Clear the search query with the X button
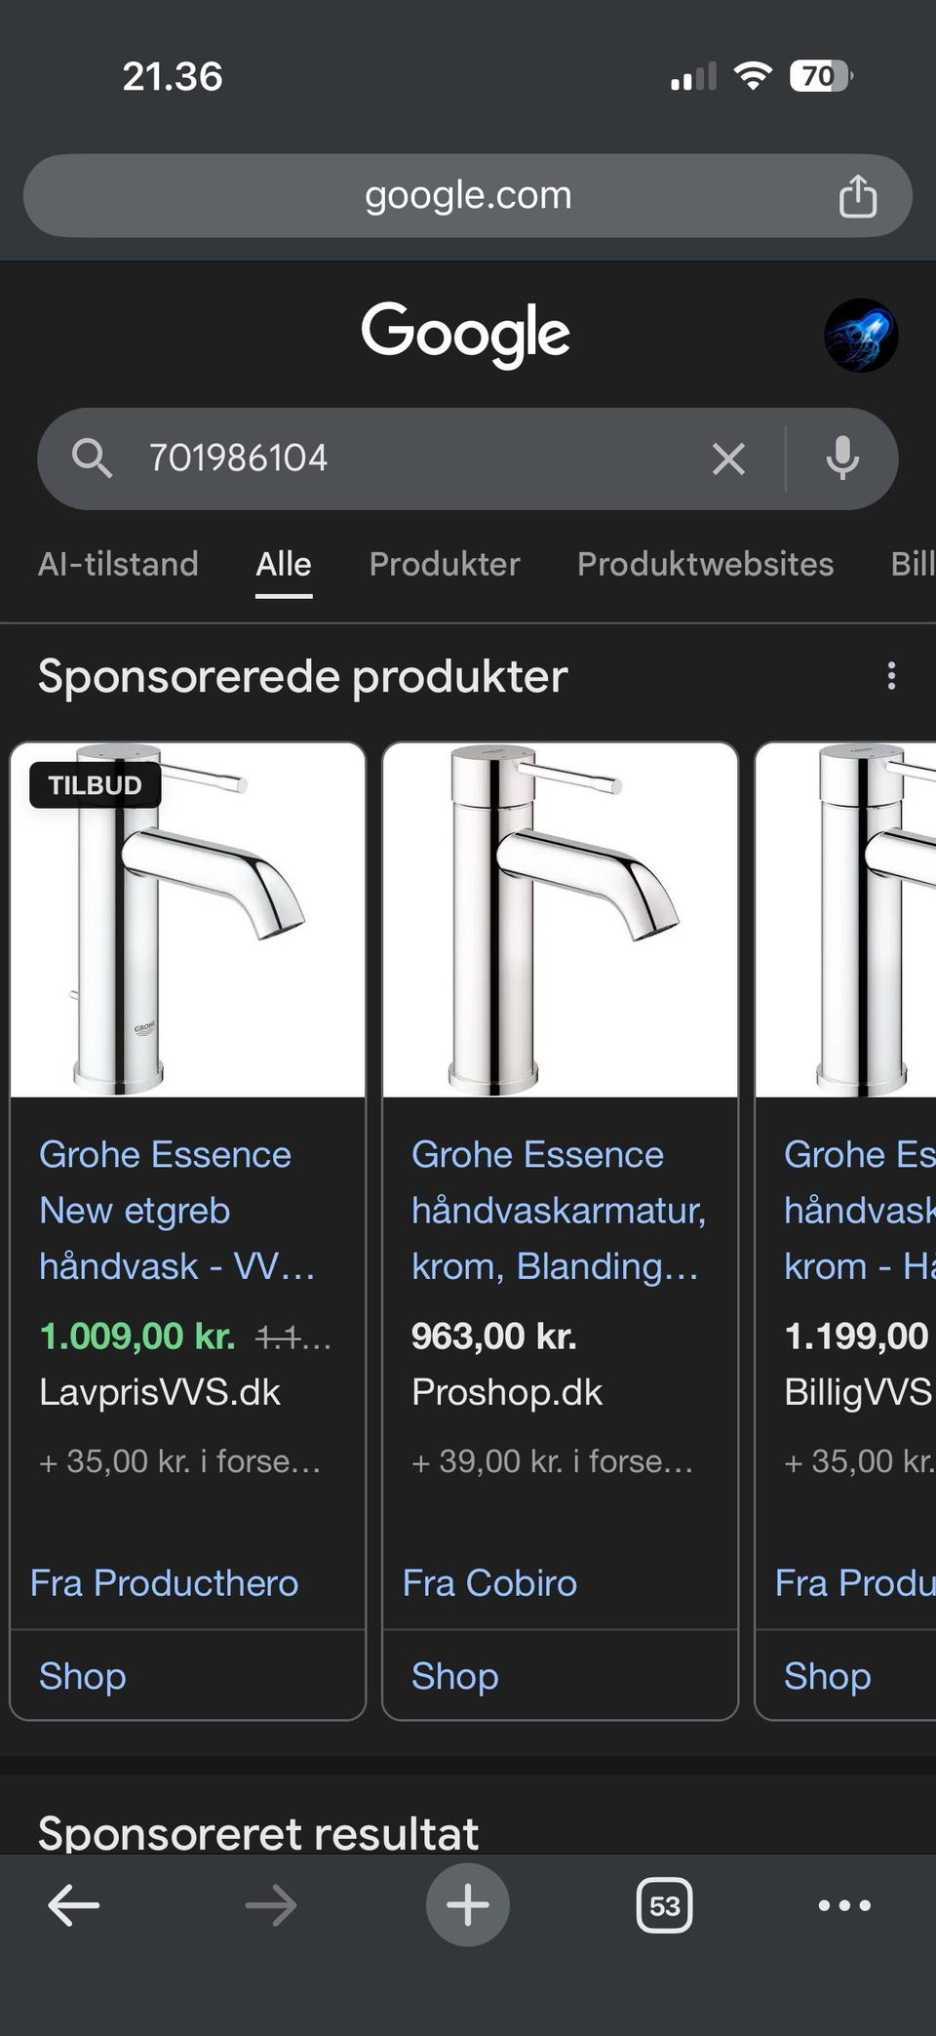 click(x=727, y=459)
